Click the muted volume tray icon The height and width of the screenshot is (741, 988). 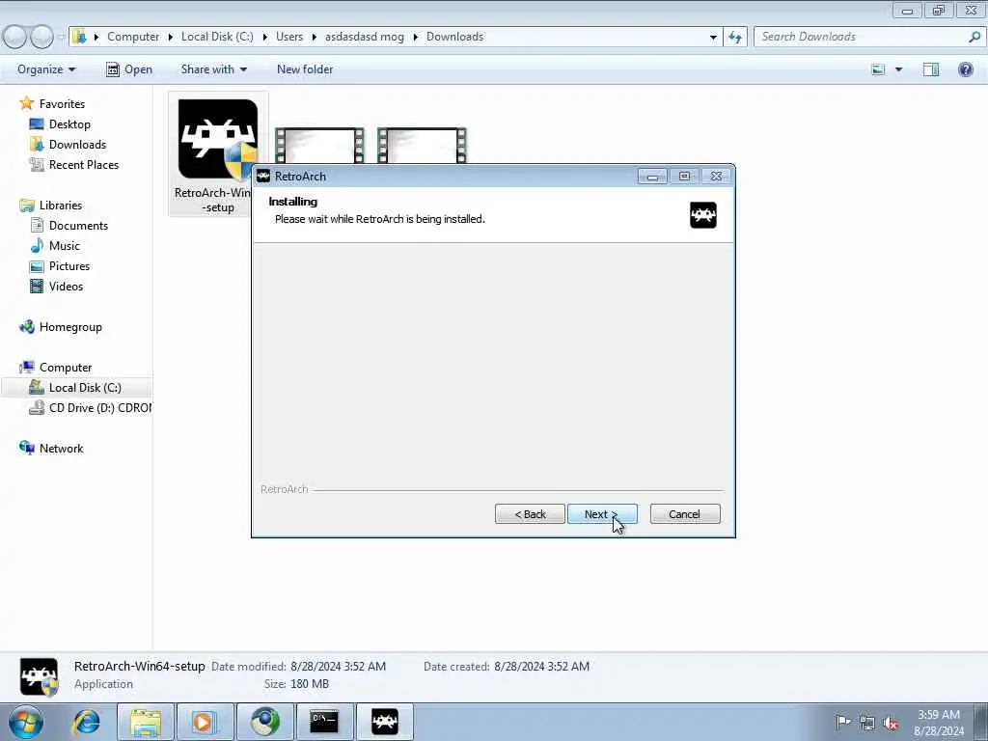891,723
